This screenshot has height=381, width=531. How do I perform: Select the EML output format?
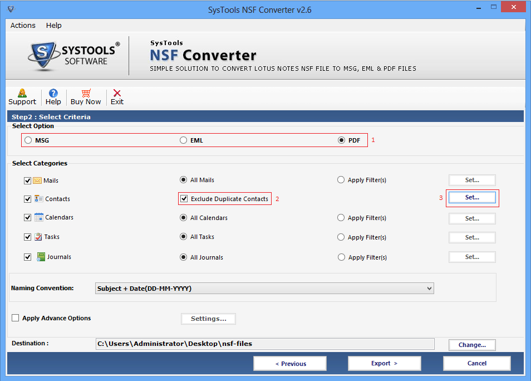183,140
